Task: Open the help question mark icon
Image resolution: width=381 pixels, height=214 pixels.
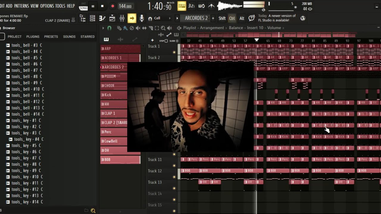Action: [252, 18]
